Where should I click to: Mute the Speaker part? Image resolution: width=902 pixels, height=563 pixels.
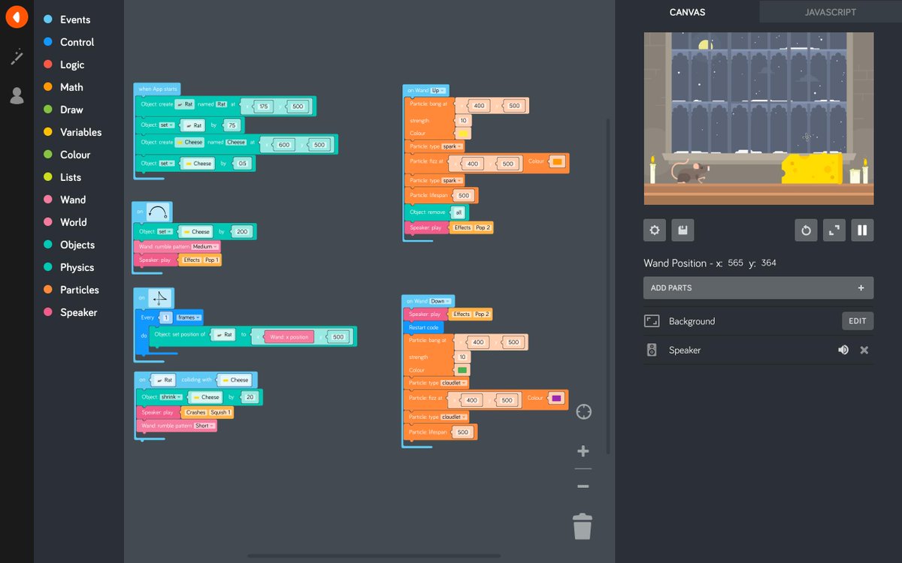pyautogui.click(x=843, y=350)
